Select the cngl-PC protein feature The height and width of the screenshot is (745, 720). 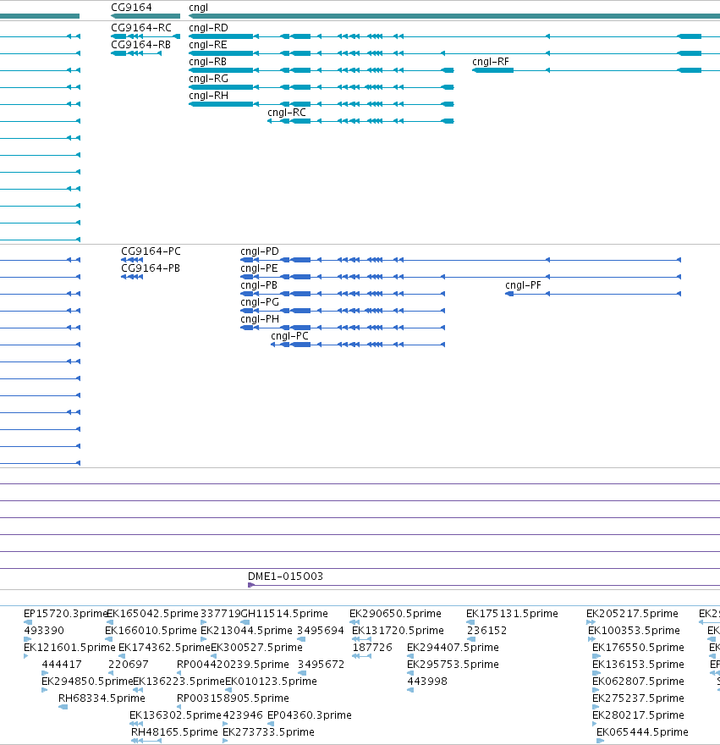coord(358,345)
